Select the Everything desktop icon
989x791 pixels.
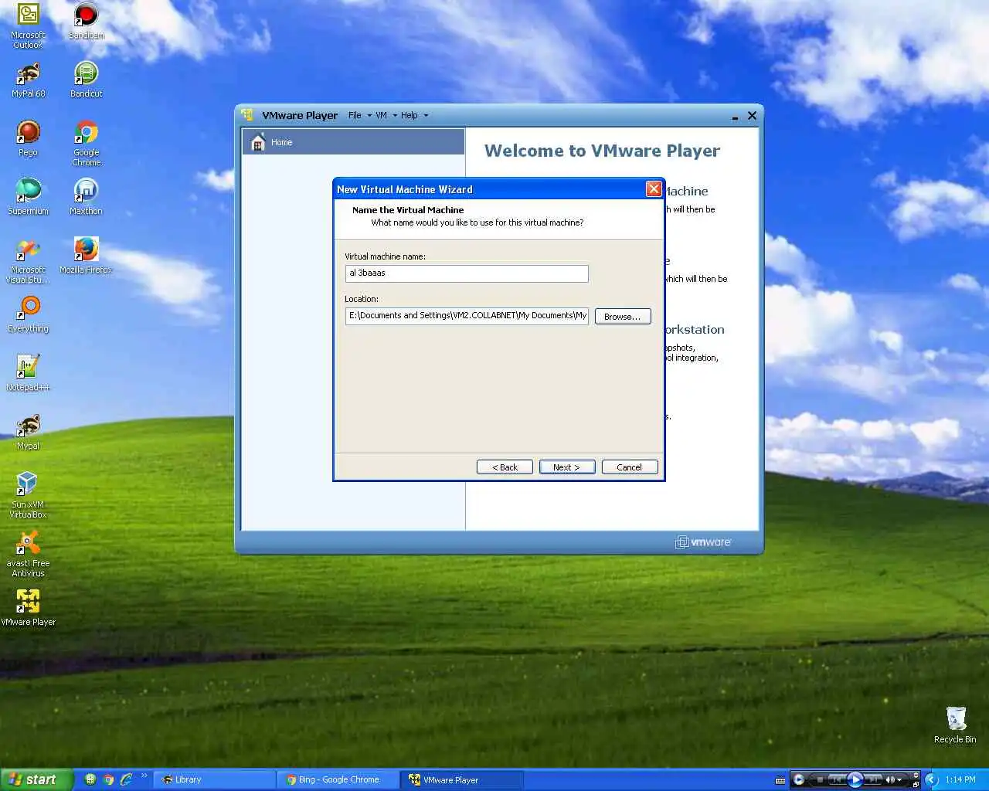[28, 314]
